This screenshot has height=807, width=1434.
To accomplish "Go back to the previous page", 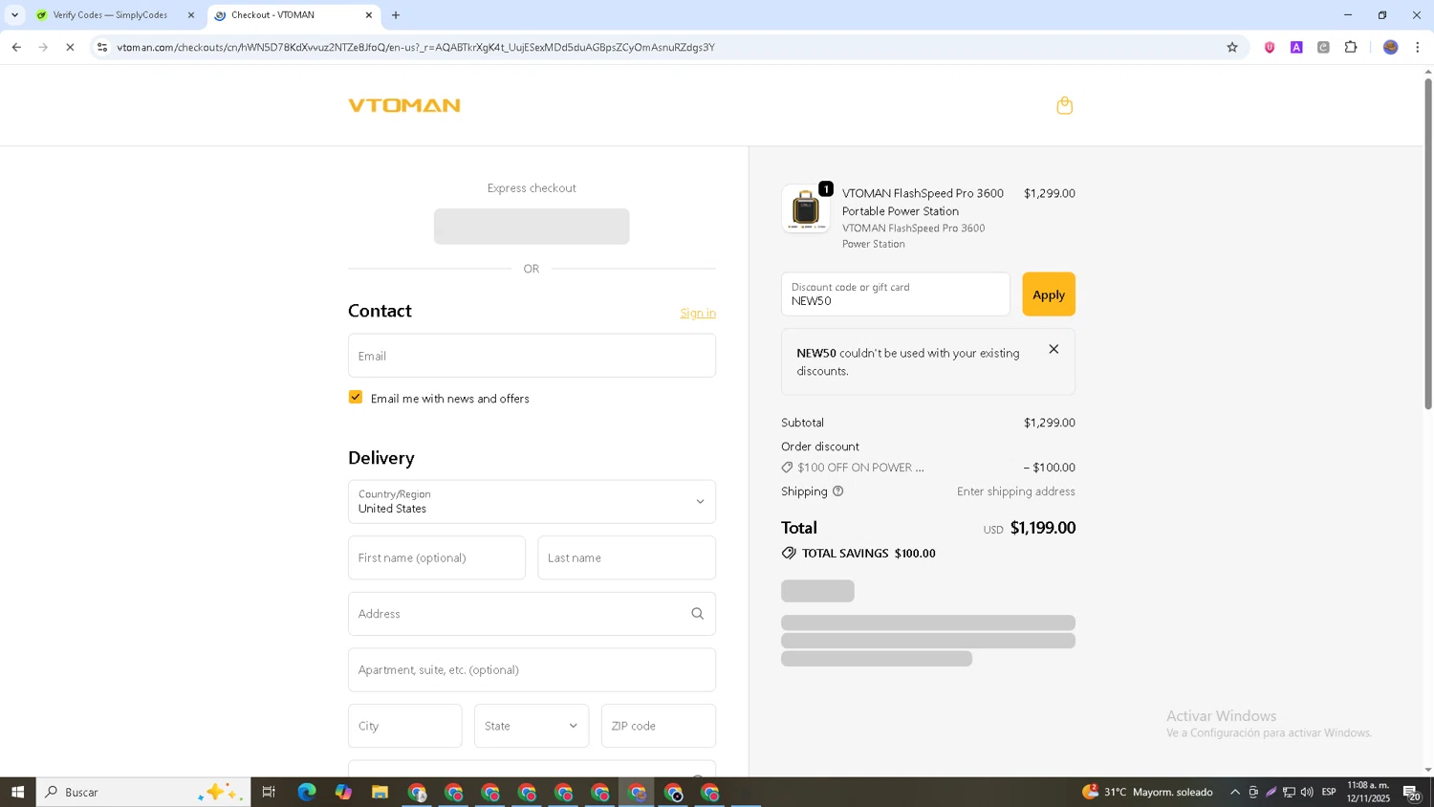I will tap(16, 47).
